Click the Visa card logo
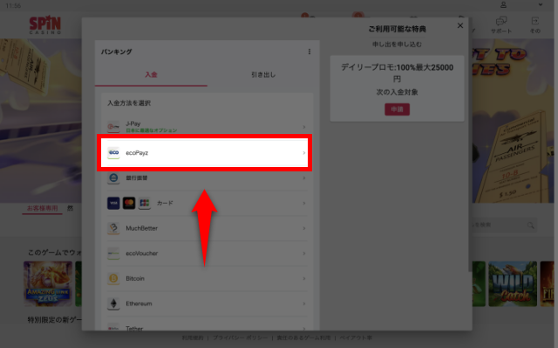Viewport: 558px width, 348px height. pyautogui.click(x=113, y=203)
